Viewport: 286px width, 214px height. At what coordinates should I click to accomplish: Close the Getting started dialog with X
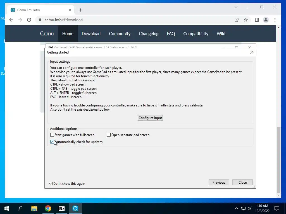click(x=252, y=52)
